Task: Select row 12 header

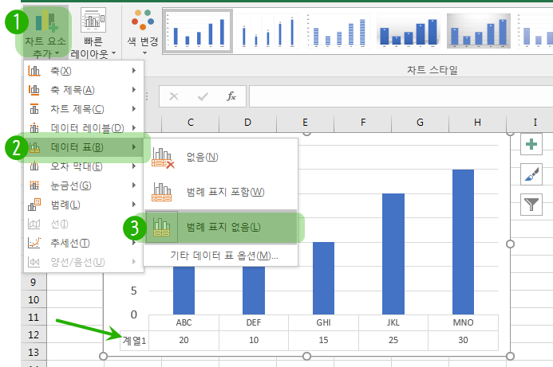Action: point(34,334)
